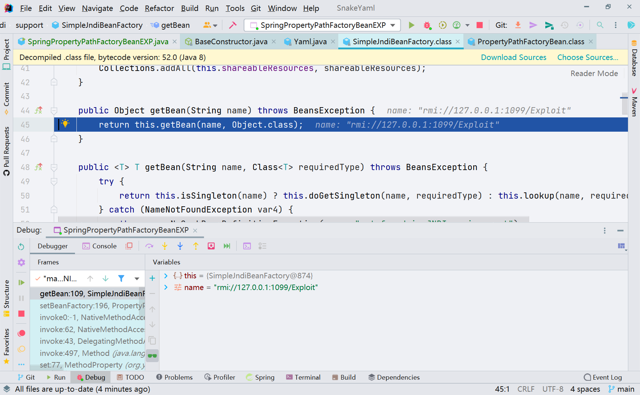The height and width of the screenshot is (395, 640).
Task: Open the build hammer icon
Action: (233, 25)
